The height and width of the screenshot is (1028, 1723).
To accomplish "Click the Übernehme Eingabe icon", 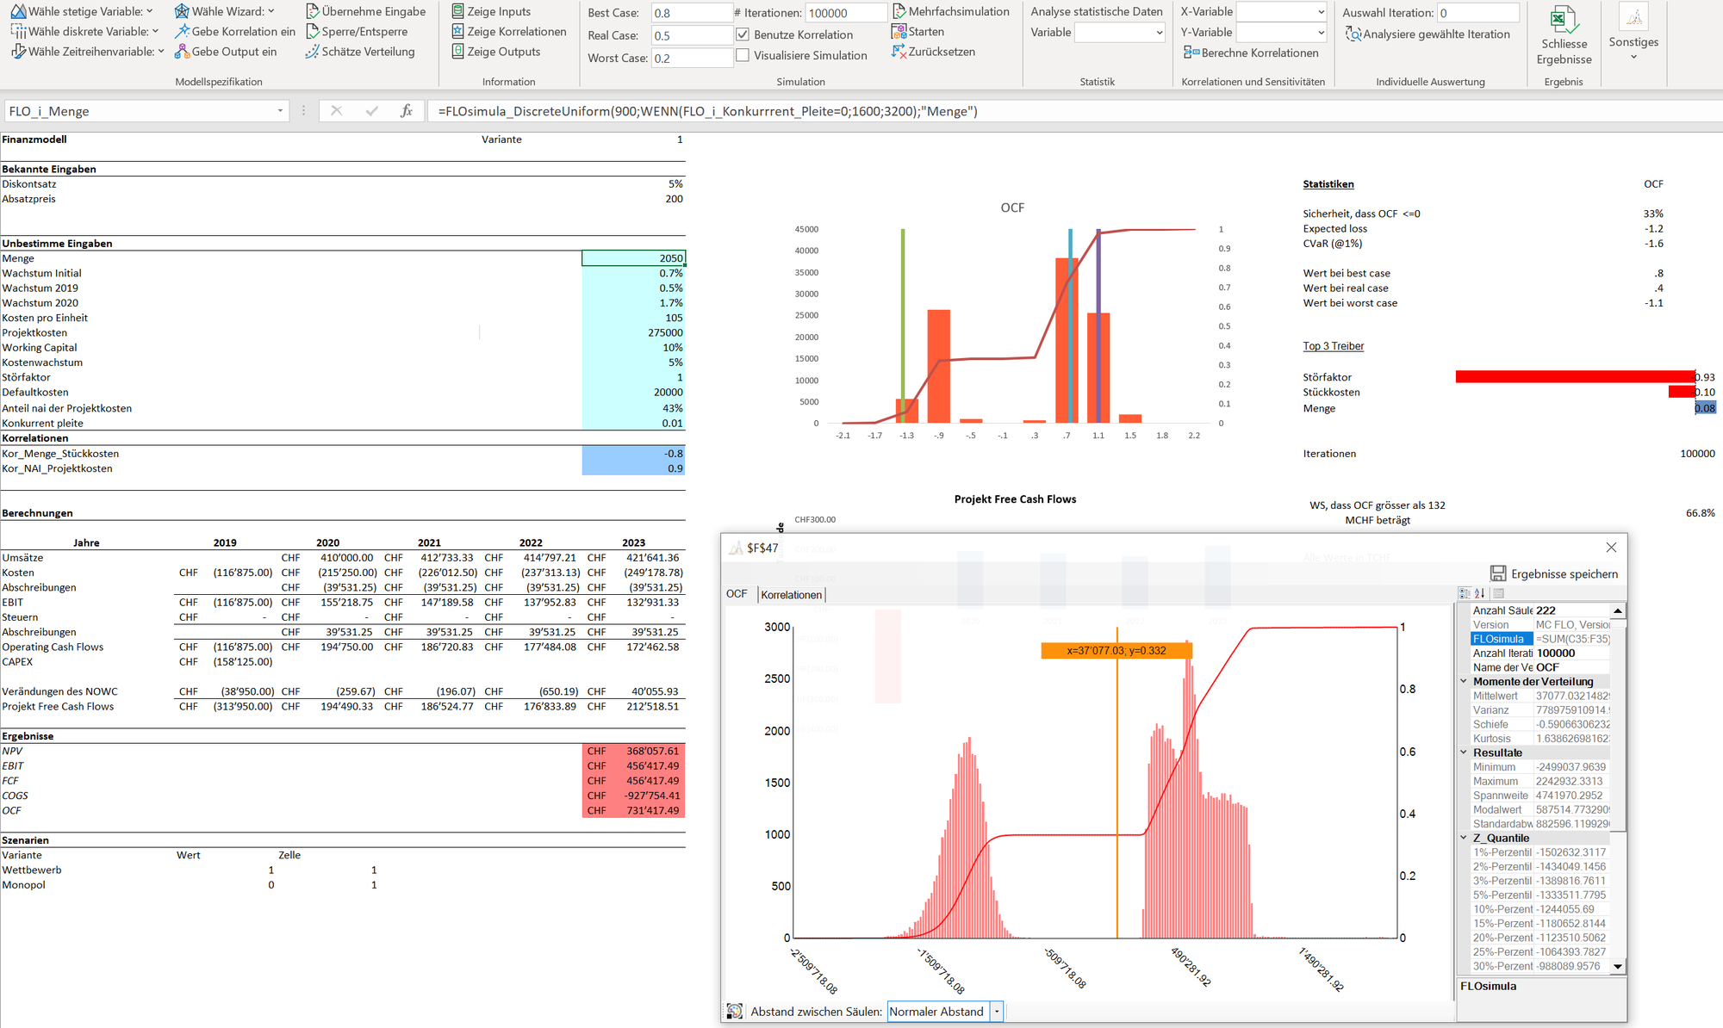I will 313,12.
